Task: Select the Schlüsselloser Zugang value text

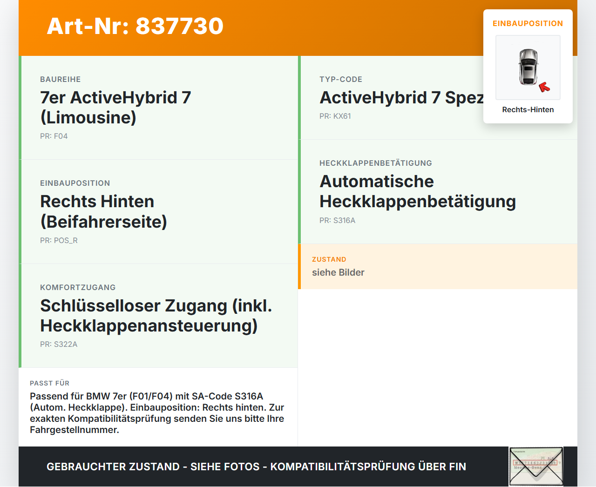Action: 156,316
